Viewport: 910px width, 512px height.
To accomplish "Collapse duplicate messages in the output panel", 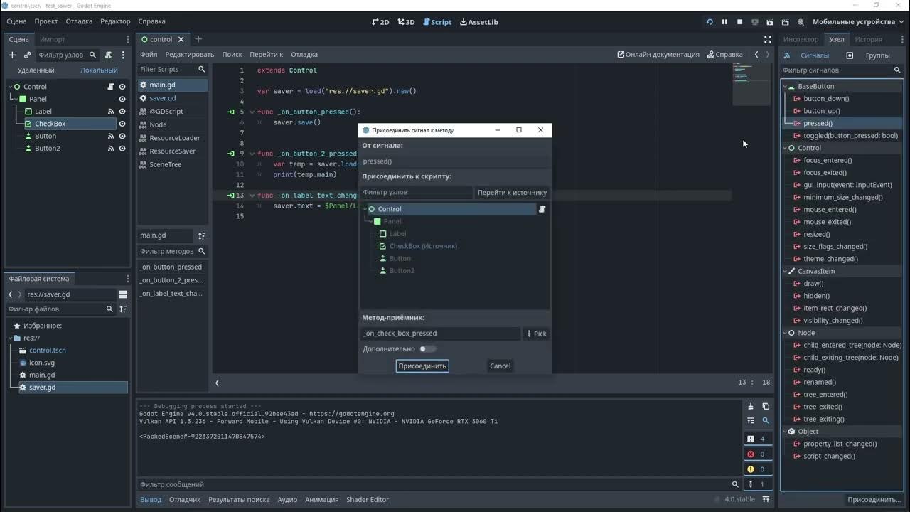I will [x=751, y=421].
